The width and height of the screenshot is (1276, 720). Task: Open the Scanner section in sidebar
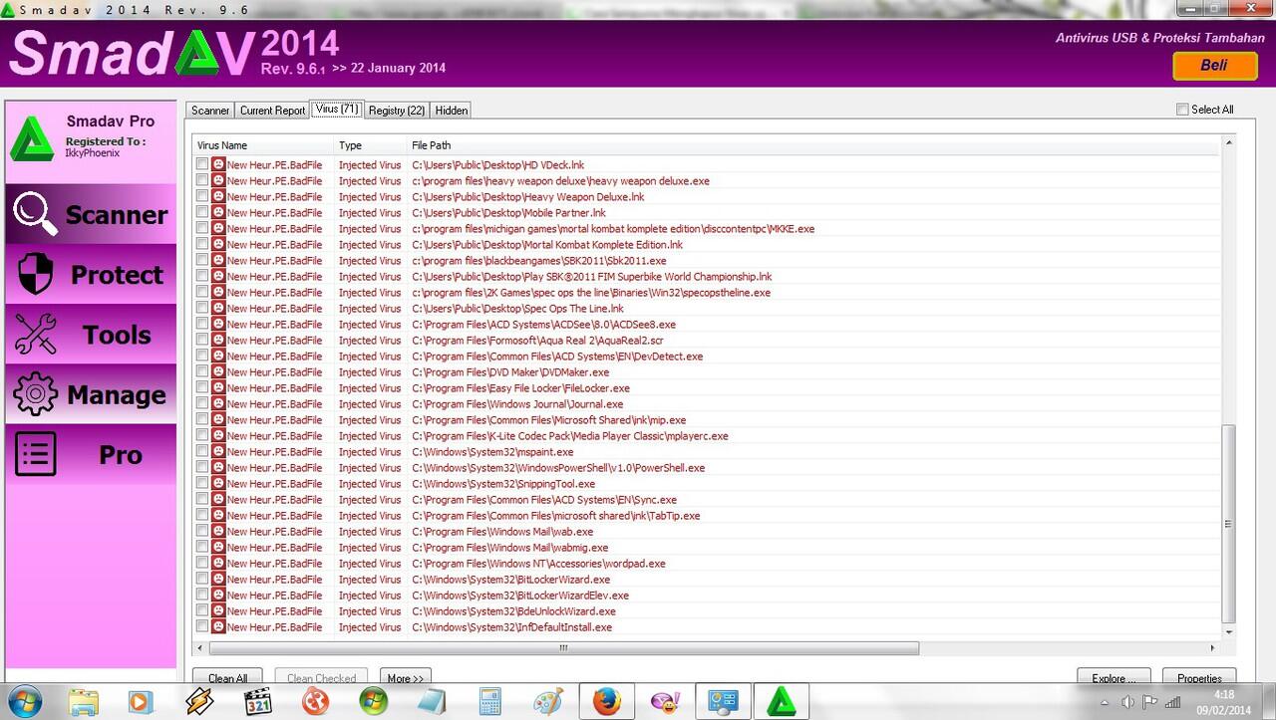click(x=91, y=214)
